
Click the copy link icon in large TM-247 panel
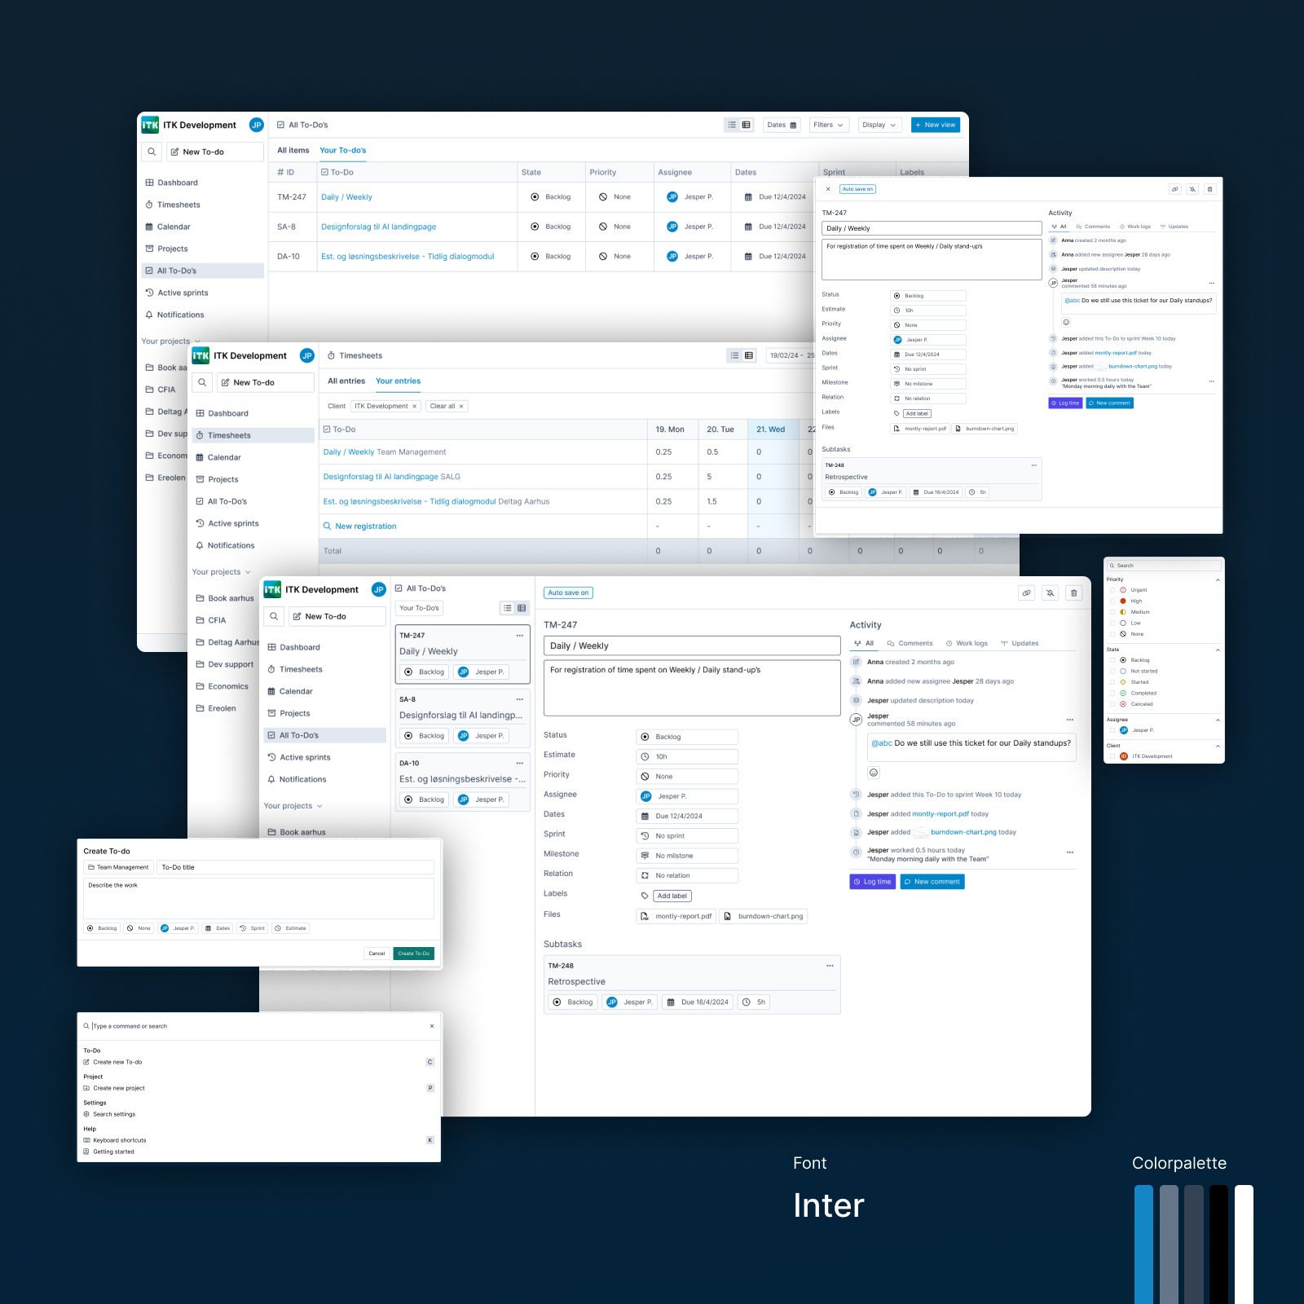[1027, 593]
